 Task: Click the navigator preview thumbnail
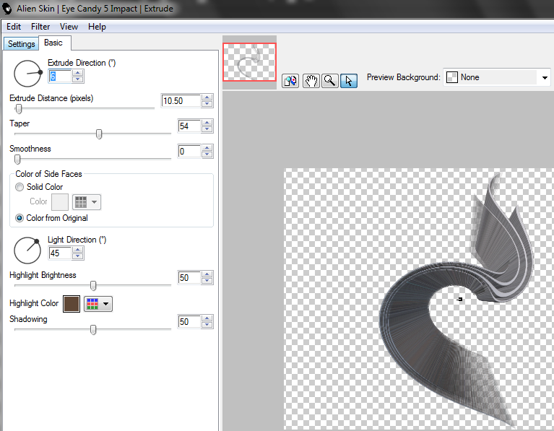point(249,62)
